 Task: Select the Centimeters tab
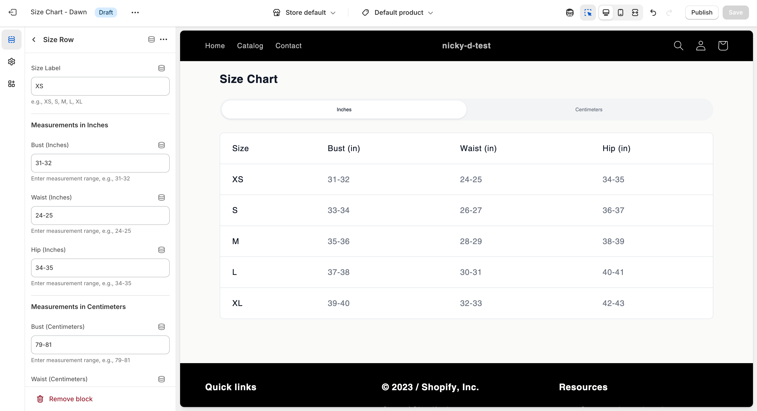(589, 110)
